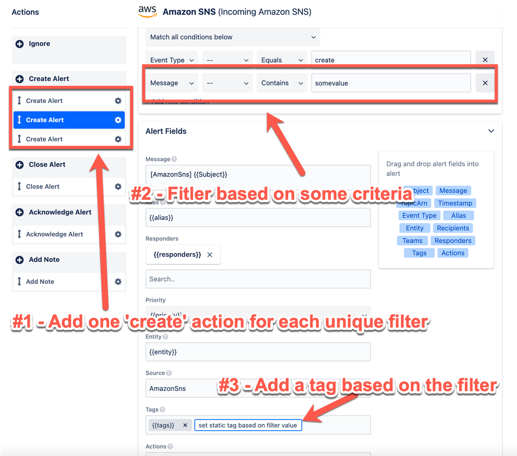Open gear settings of first Create Alert

pyautogui.click(x=118, y=101)
